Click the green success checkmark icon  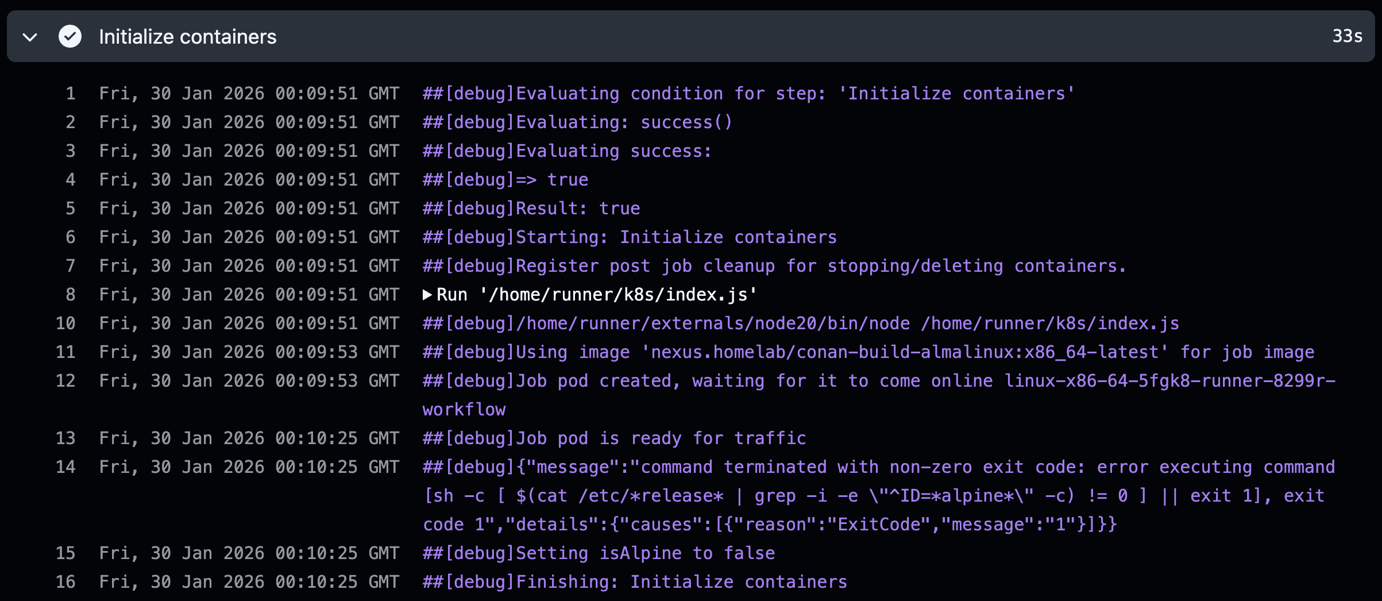[70, 37]
